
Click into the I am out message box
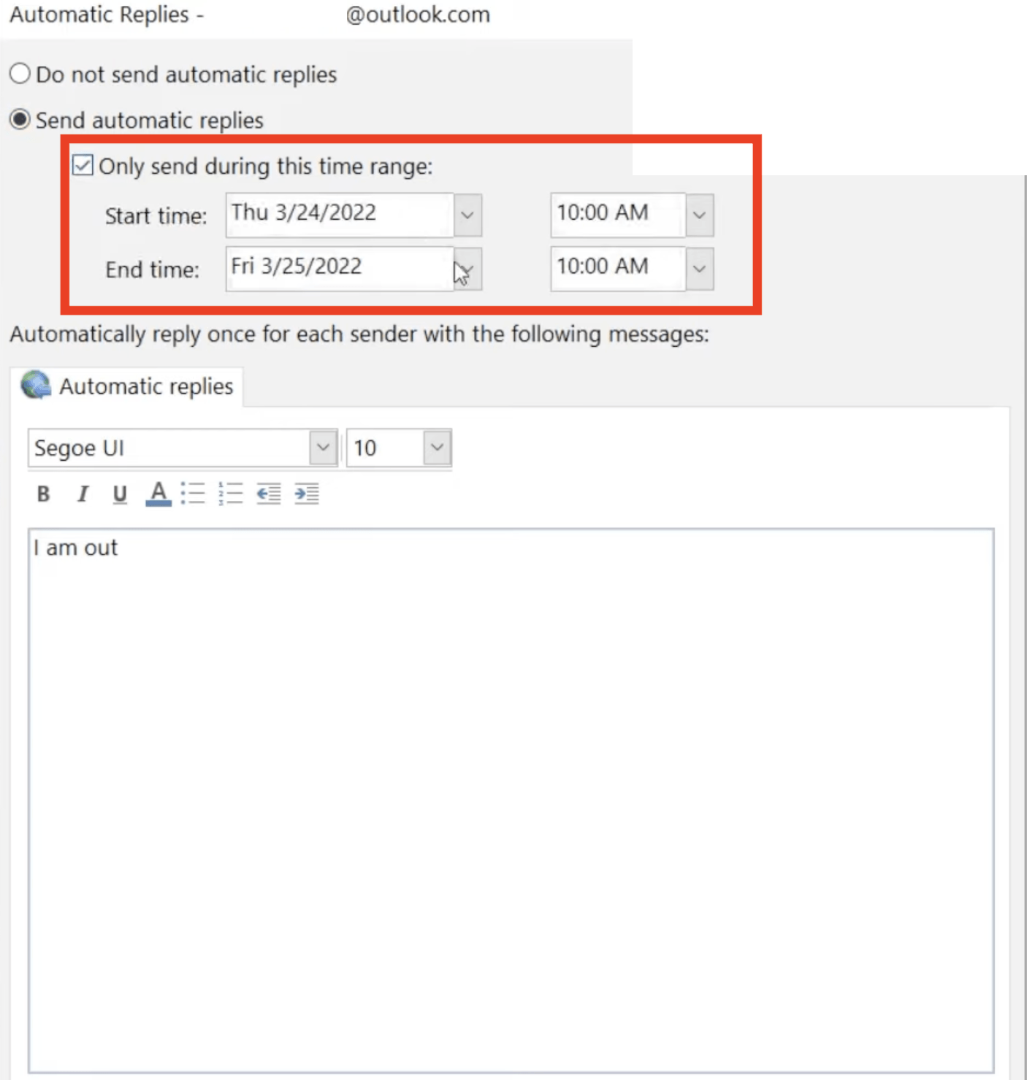(511, 800)
